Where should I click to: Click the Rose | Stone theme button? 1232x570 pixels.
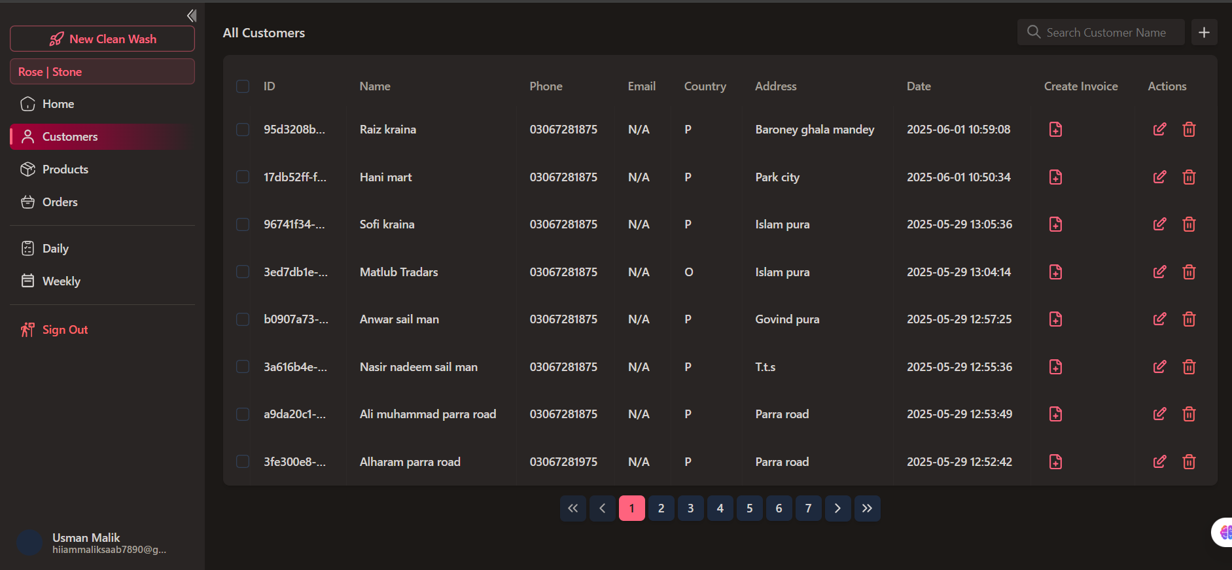tap(102, 71)
